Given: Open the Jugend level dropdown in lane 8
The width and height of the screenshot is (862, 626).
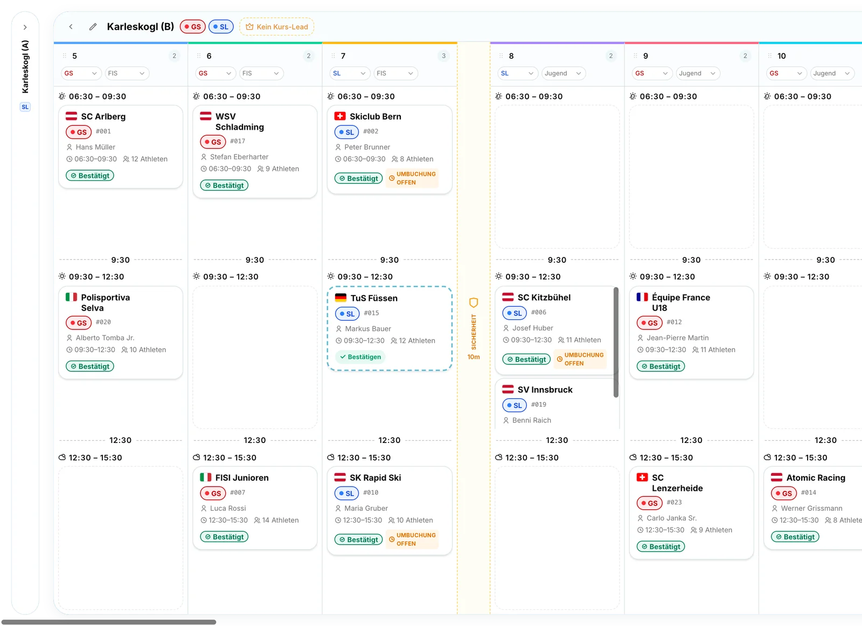Looking at the screenshot, I should tap(563, 73).
